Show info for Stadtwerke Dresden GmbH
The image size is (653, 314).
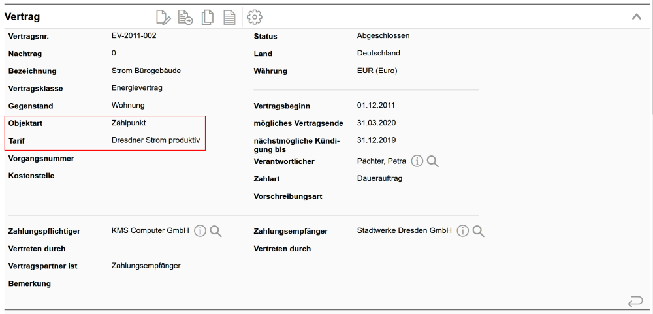(x=463, y=230)
